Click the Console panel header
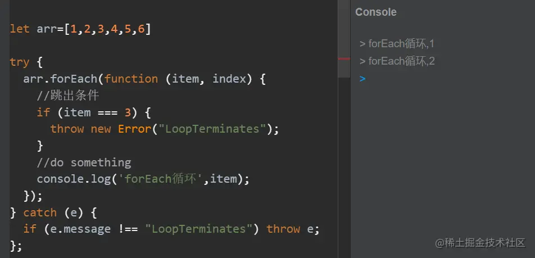The image size is (535, 258). click(x=375, y=12)
